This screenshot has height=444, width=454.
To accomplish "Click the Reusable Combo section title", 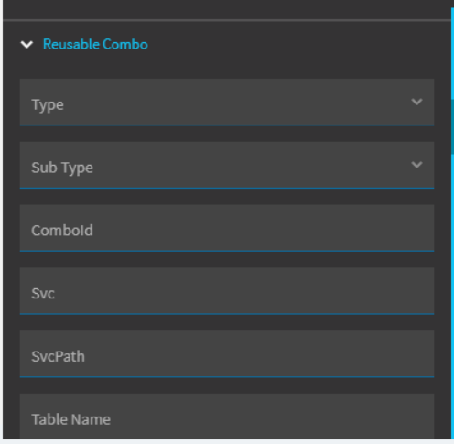I will point(95,45).
